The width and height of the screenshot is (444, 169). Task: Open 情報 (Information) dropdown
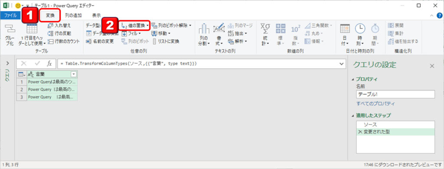314,41
